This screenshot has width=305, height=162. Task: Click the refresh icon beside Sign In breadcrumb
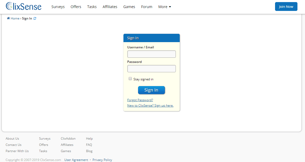tap(35, 18)
